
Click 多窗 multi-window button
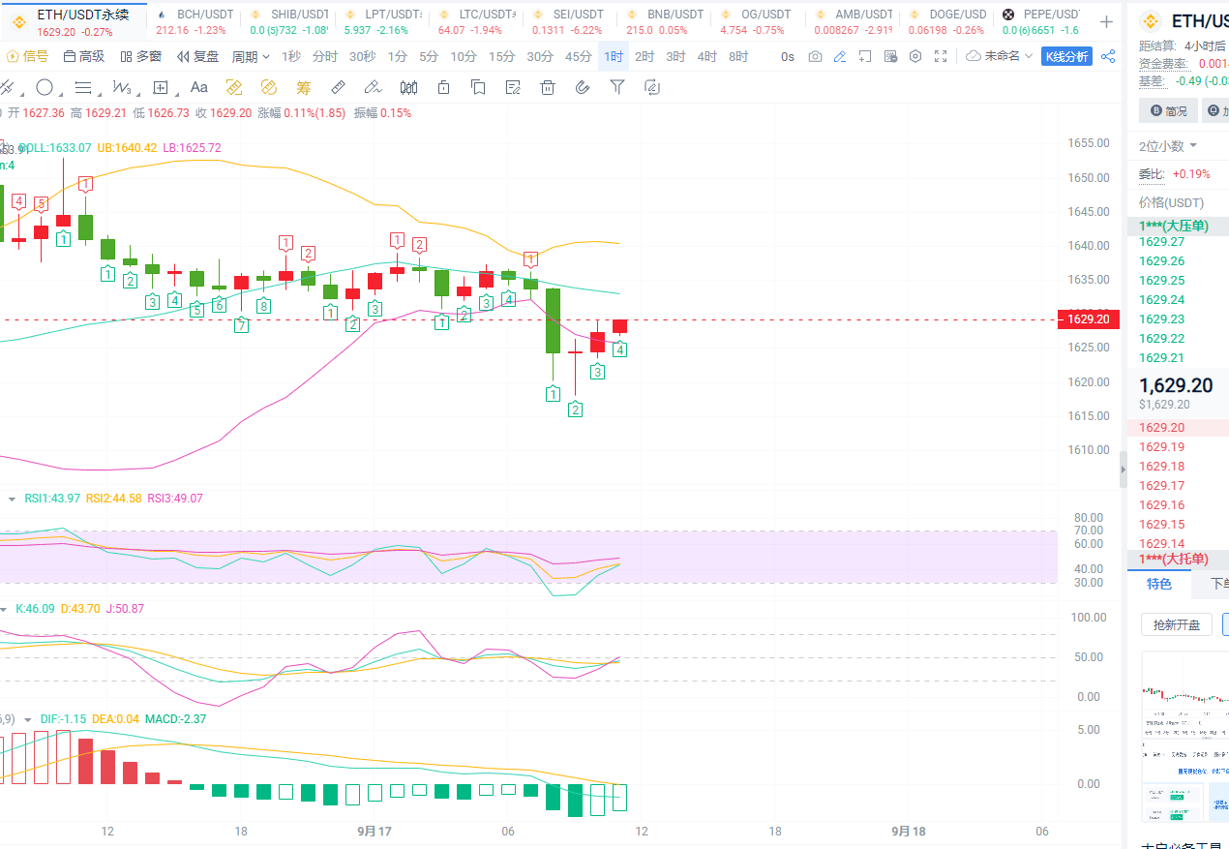click(x=140, y=56)
